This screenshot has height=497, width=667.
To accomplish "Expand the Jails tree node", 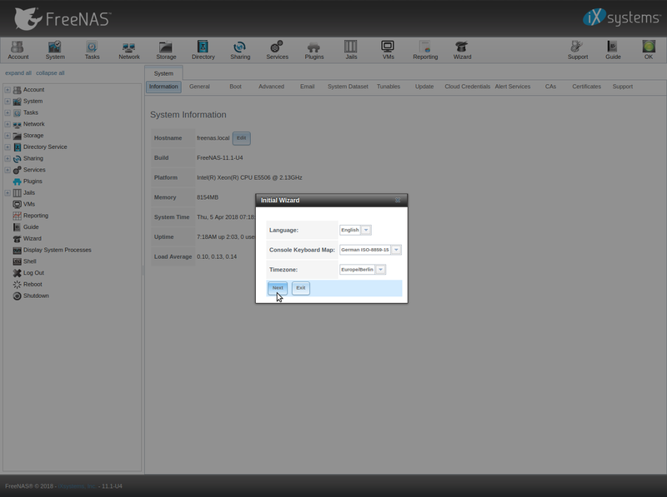I will pyautogui.click(x=8, y=193).
